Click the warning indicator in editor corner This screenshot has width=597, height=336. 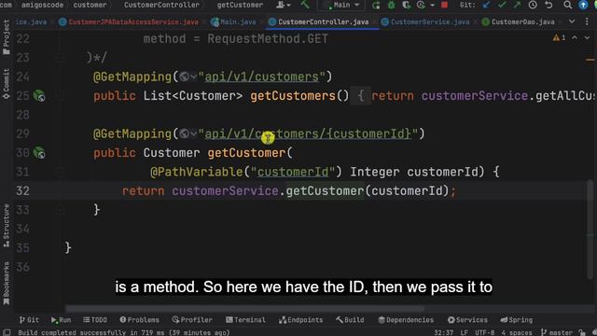click(559, 37)
